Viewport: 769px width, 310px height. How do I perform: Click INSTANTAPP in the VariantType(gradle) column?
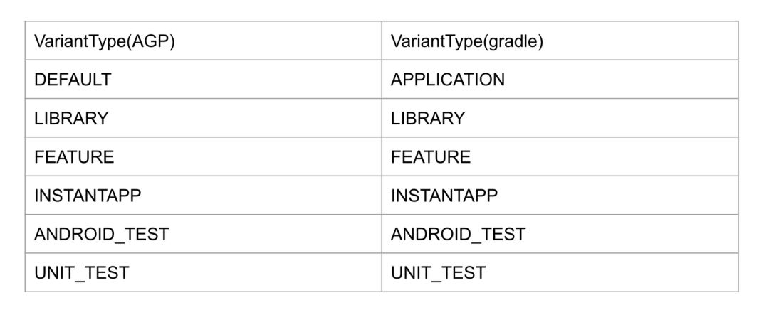[x=444, y=196]
